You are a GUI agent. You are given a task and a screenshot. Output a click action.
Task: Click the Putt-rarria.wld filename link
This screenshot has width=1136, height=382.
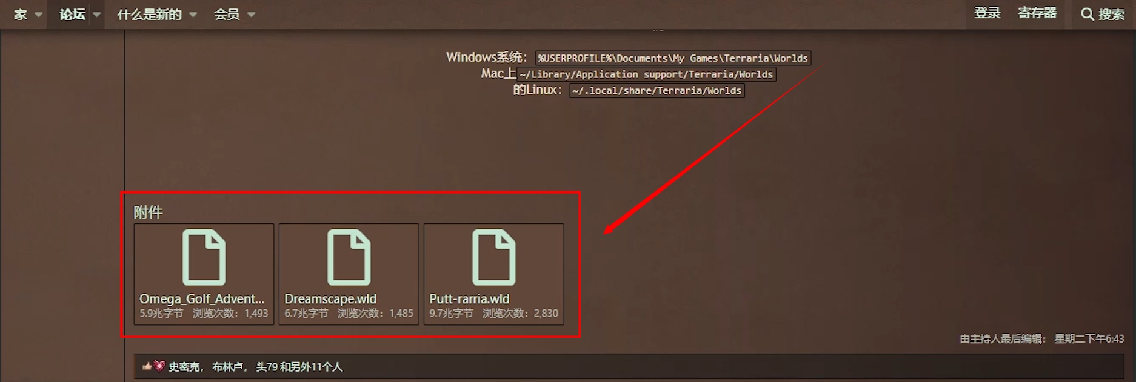[469, 298]
